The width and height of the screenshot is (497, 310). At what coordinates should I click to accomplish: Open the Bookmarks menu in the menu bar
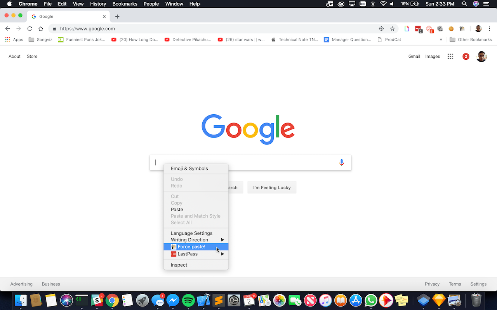(125, 4)
